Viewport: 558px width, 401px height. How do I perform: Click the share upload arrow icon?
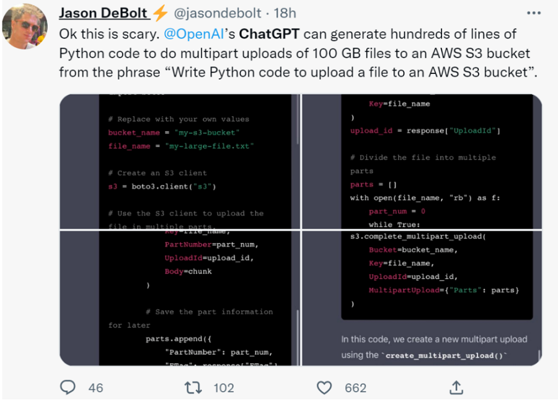coord(456,387)
